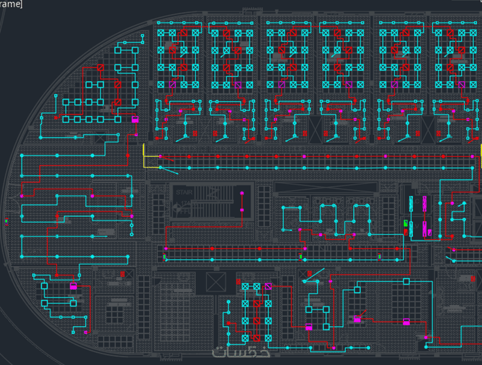
Task: Select the crossed-square shaft symbol above watermark
Action: (x=216, y=282)
